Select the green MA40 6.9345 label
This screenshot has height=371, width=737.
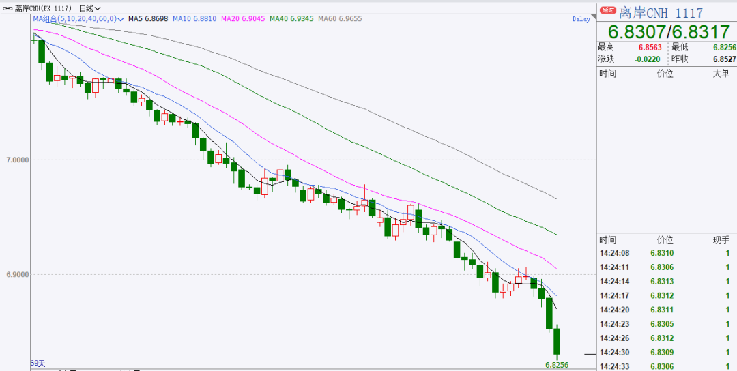(291, 19)
